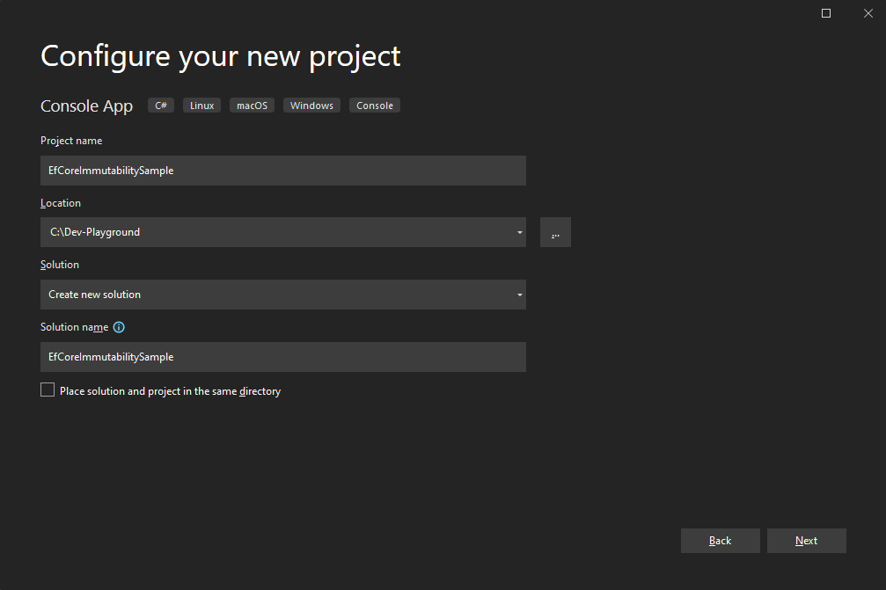The image size is (886, 590).
Task: Maximize the project configuration window
Action: pyautogui.click(x=826, y=13)
